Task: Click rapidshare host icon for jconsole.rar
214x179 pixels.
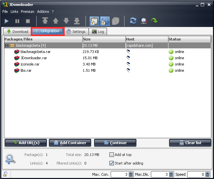Action: click(128, 64)
